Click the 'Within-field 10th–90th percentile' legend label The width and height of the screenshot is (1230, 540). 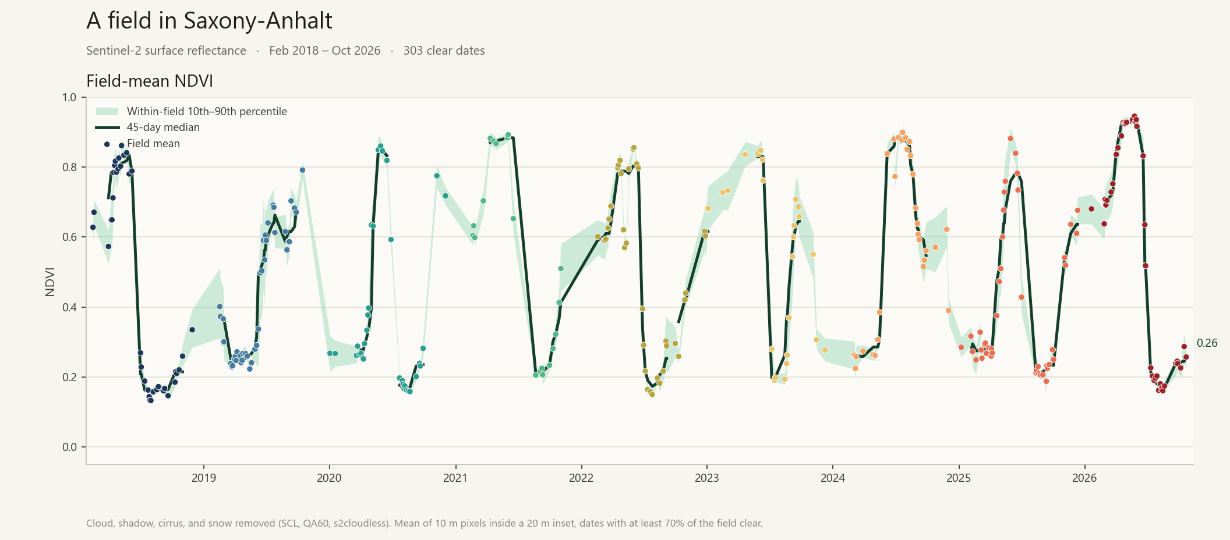(x=207, y=111)
